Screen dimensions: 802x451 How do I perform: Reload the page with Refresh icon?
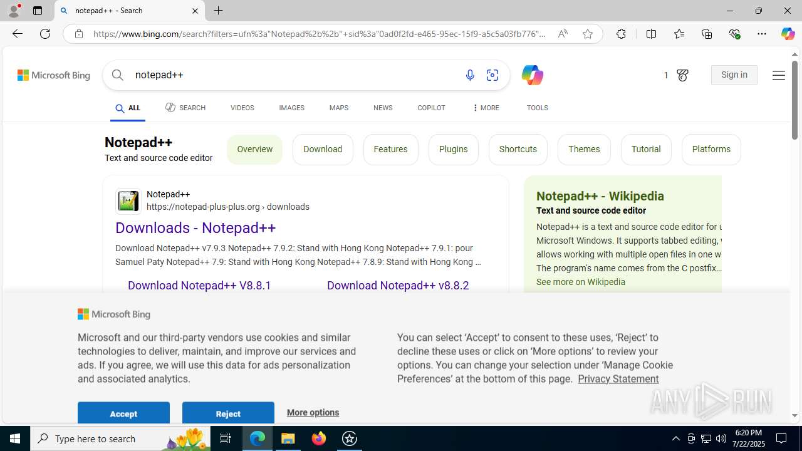click(45, 34)
